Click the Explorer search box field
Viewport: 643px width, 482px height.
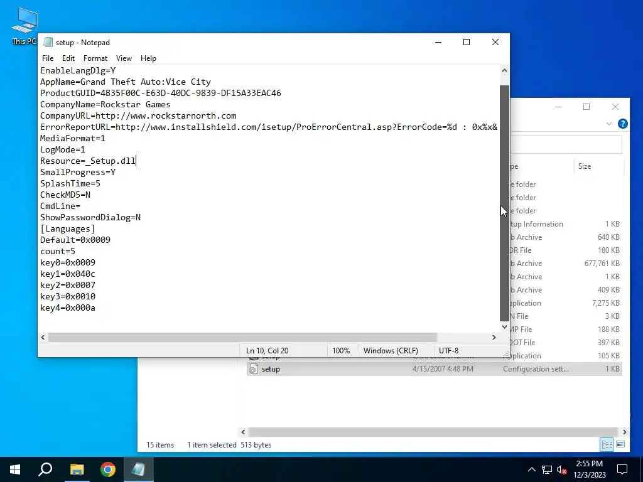tap(566, 144)
